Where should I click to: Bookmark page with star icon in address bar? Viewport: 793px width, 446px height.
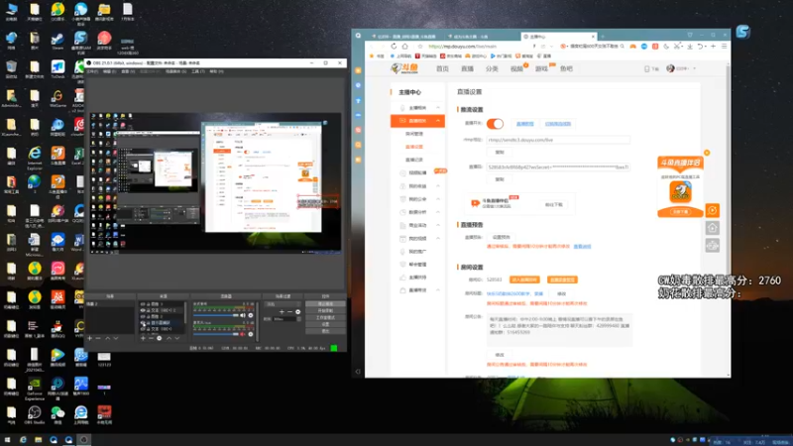(x=420, y=46)
